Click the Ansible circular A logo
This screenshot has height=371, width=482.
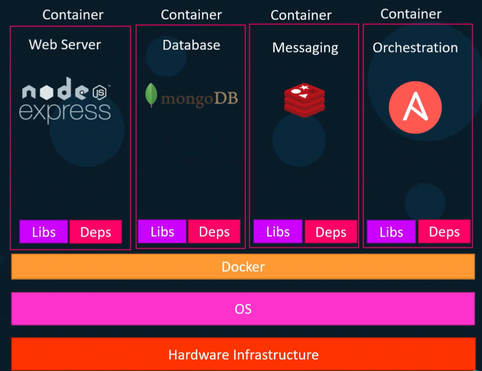415,108
